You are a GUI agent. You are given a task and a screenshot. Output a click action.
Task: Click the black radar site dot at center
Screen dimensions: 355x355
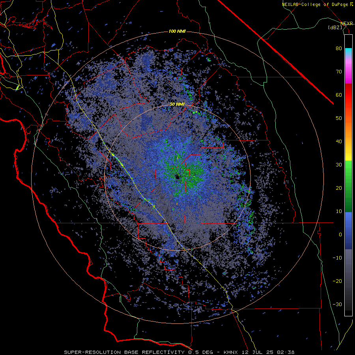(177, 177)
